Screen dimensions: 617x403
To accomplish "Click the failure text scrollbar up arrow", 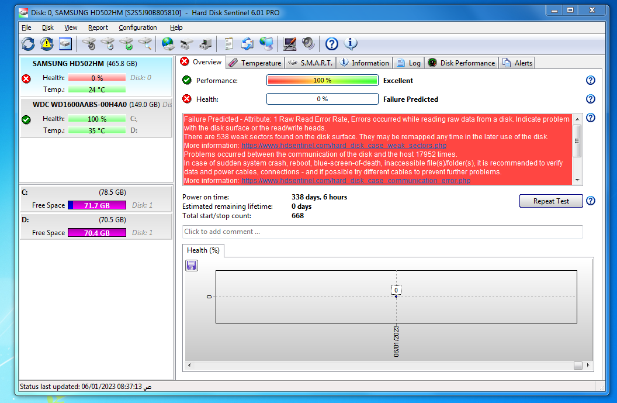I will 577,119.
